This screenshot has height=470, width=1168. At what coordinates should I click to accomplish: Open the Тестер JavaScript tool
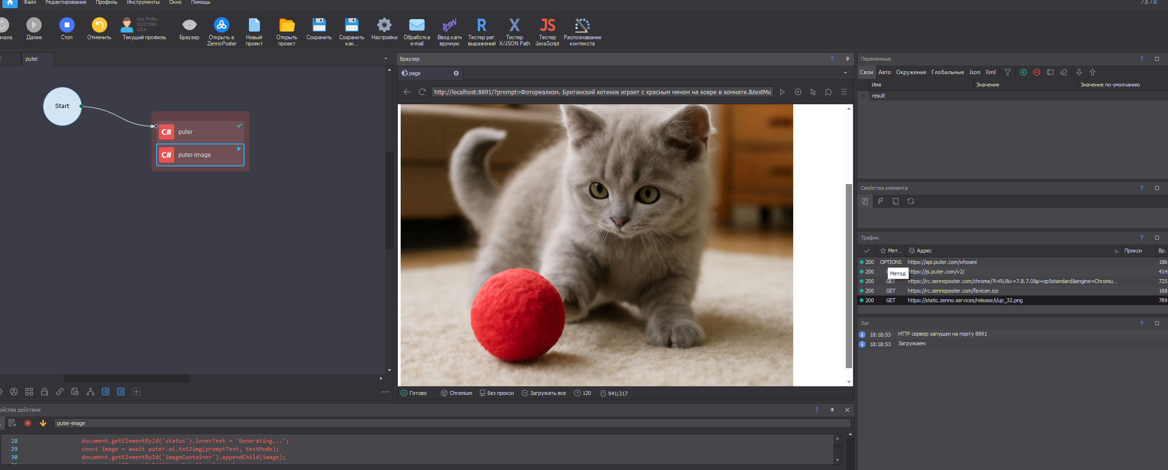pos(547,32)
